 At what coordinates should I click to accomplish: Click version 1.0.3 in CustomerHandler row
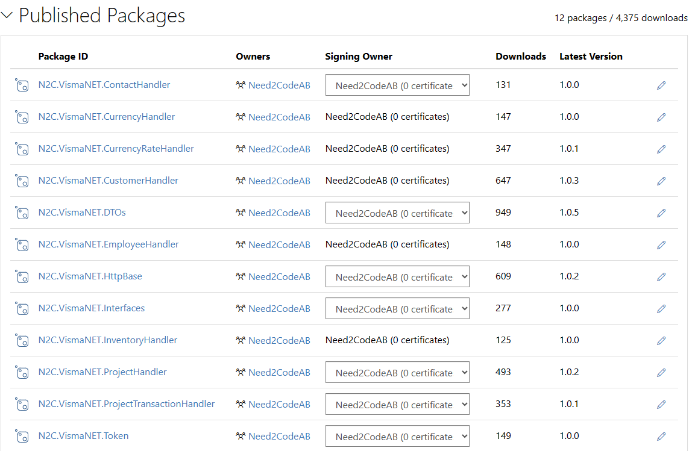(x=569, y=180)
